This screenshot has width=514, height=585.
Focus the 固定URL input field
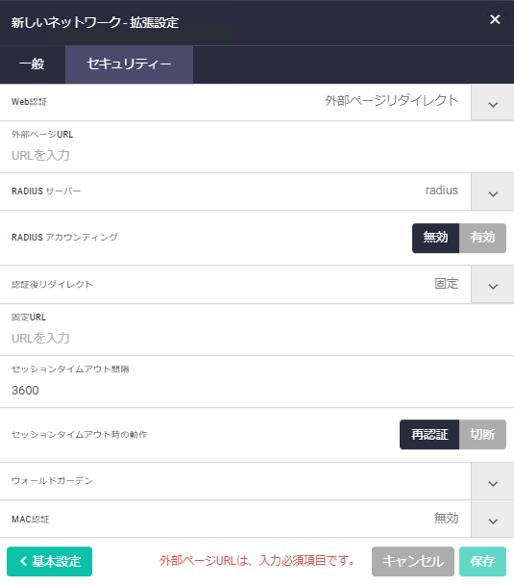[257, 338]
